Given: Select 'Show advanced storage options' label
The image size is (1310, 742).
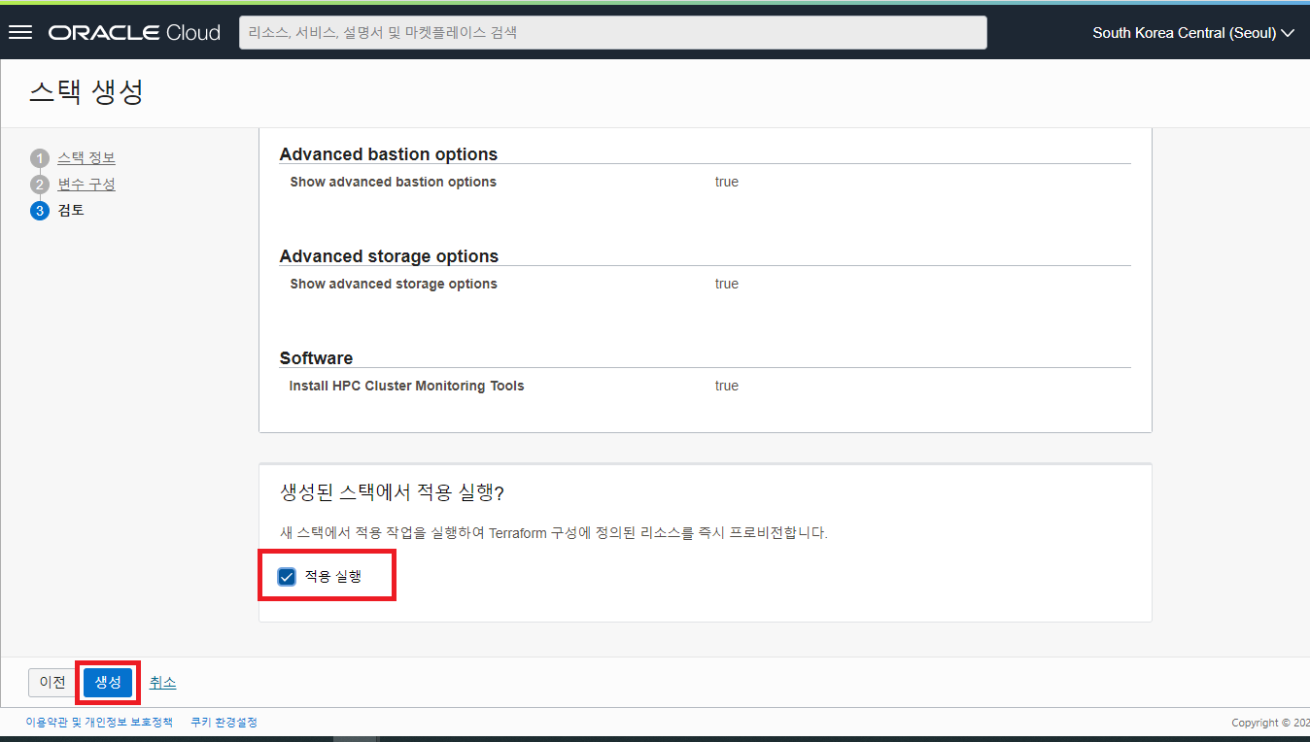Looking at the screenshot, I should click(x=394, y=284).
